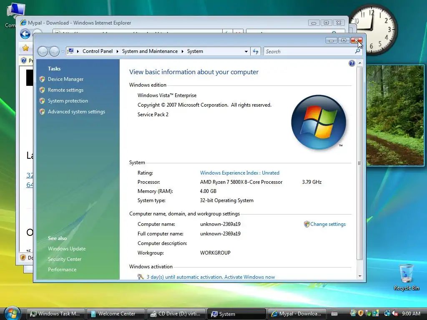Open Recycle Bin on desktop

[406, 277]
